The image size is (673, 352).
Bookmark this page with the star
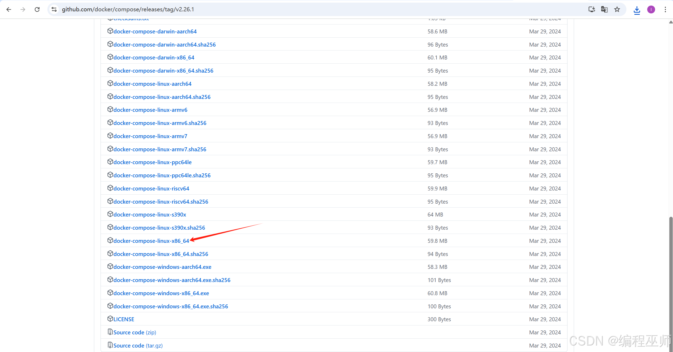(617, 9)
